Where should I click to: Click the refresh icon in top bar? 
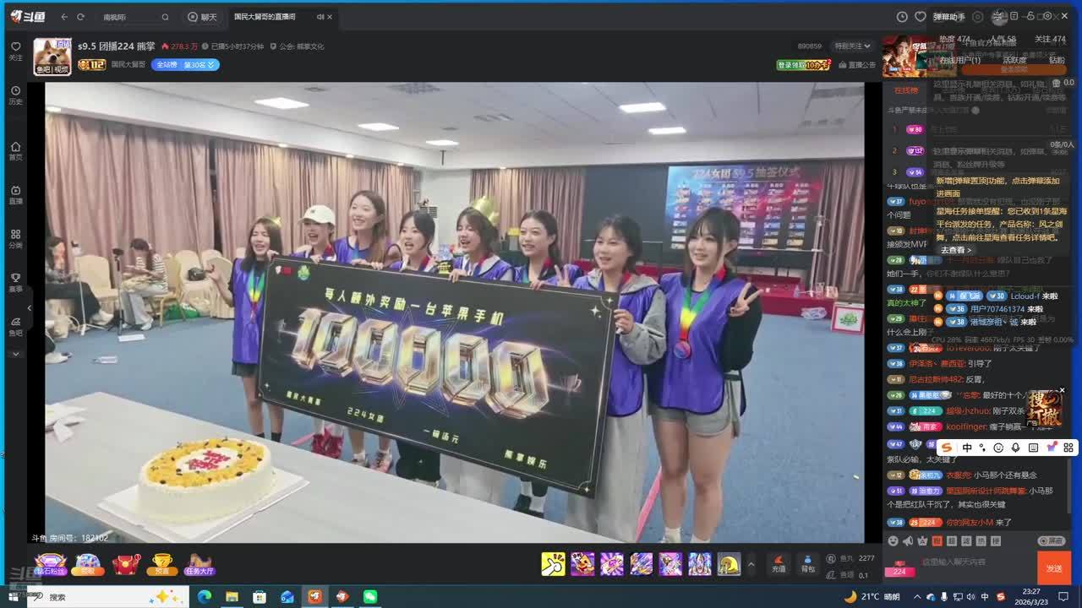[80, 17]
